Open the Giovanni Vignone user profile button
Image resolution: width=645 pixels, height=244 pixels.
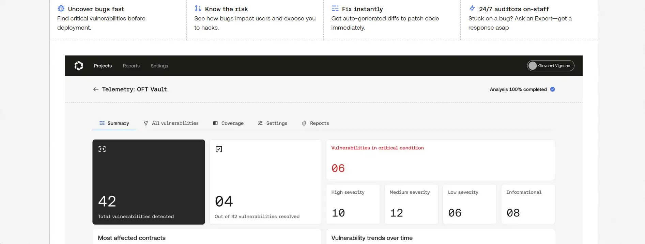(x=550, y=66)
